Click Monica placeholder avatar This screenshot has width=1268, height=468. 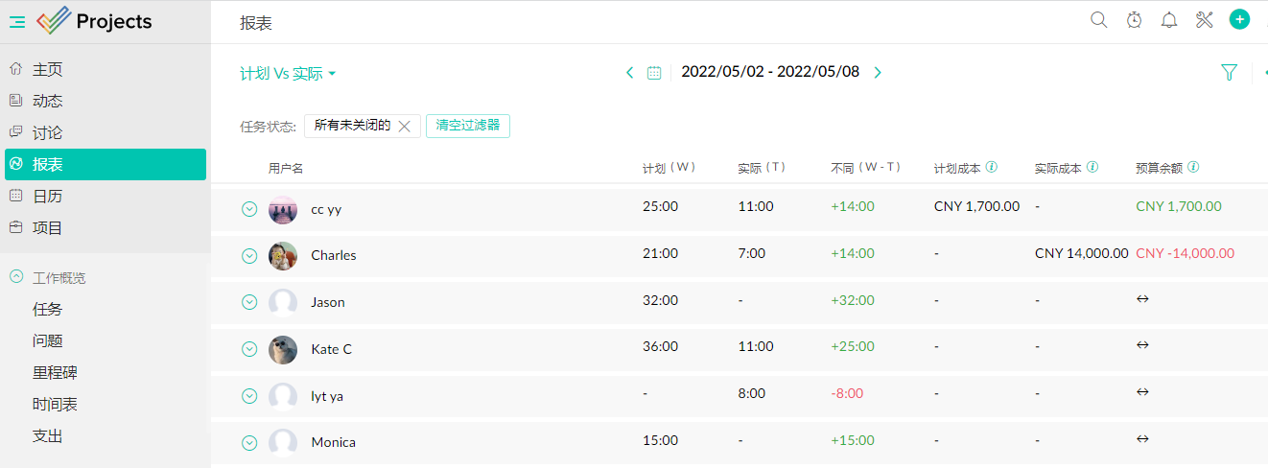point(283,442)
